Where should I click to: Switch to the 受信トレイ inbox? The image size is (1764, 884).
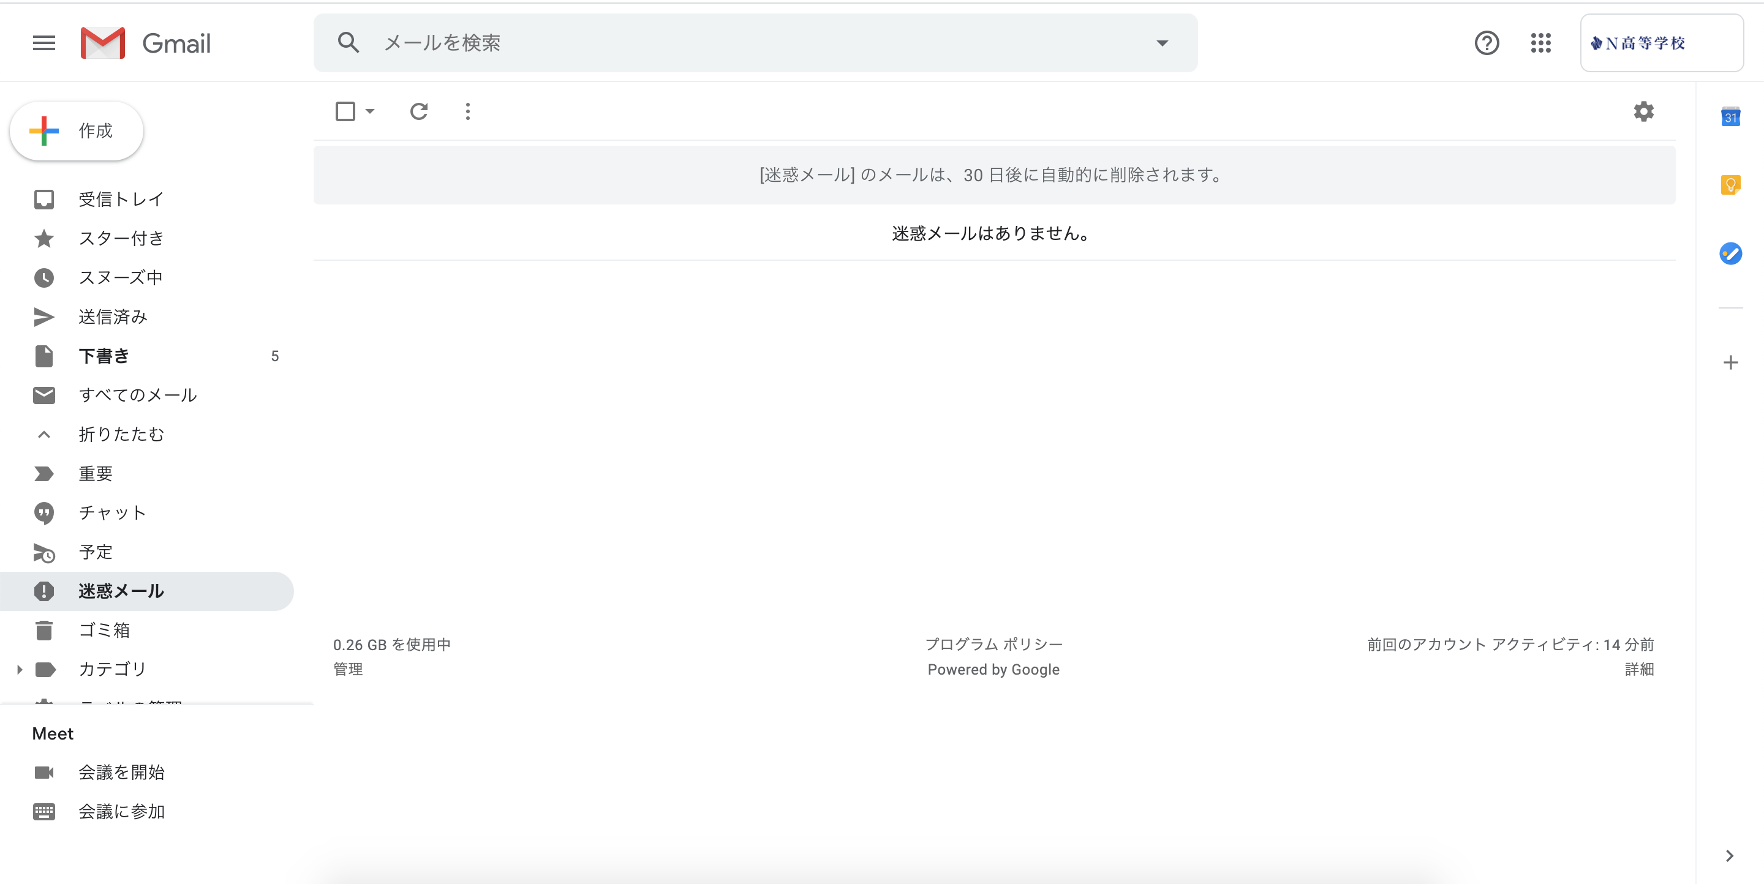click(x=121, y=199)
